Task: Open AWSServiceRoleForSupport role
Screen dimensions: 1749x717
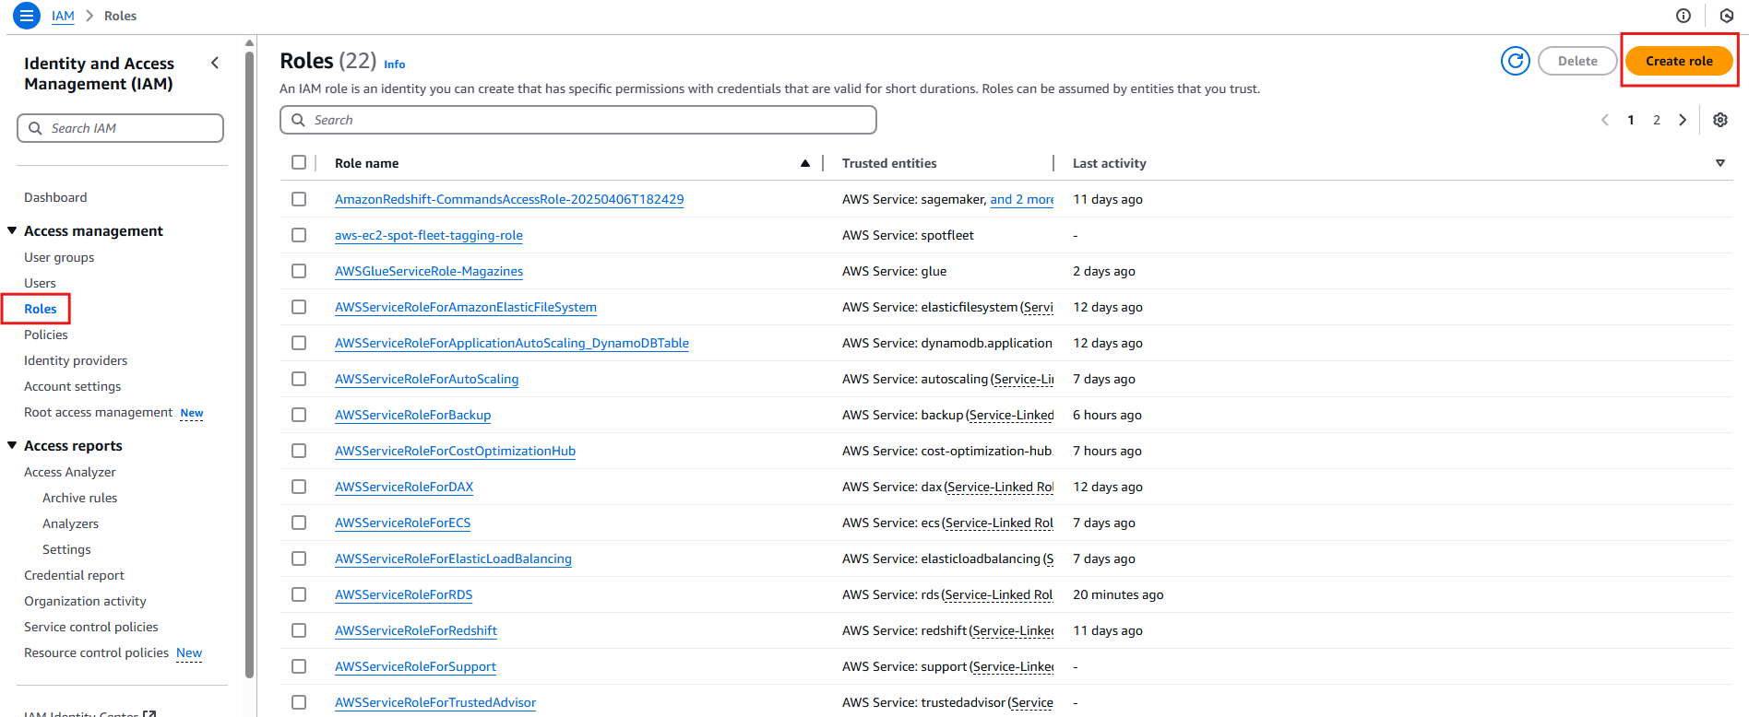Action: pyautogui.click(x=415, y=666)
